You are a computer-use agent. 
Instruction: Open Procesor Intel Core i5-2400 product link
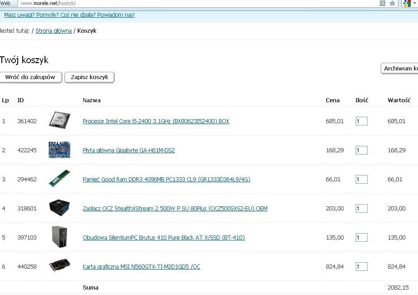(156, 121)
